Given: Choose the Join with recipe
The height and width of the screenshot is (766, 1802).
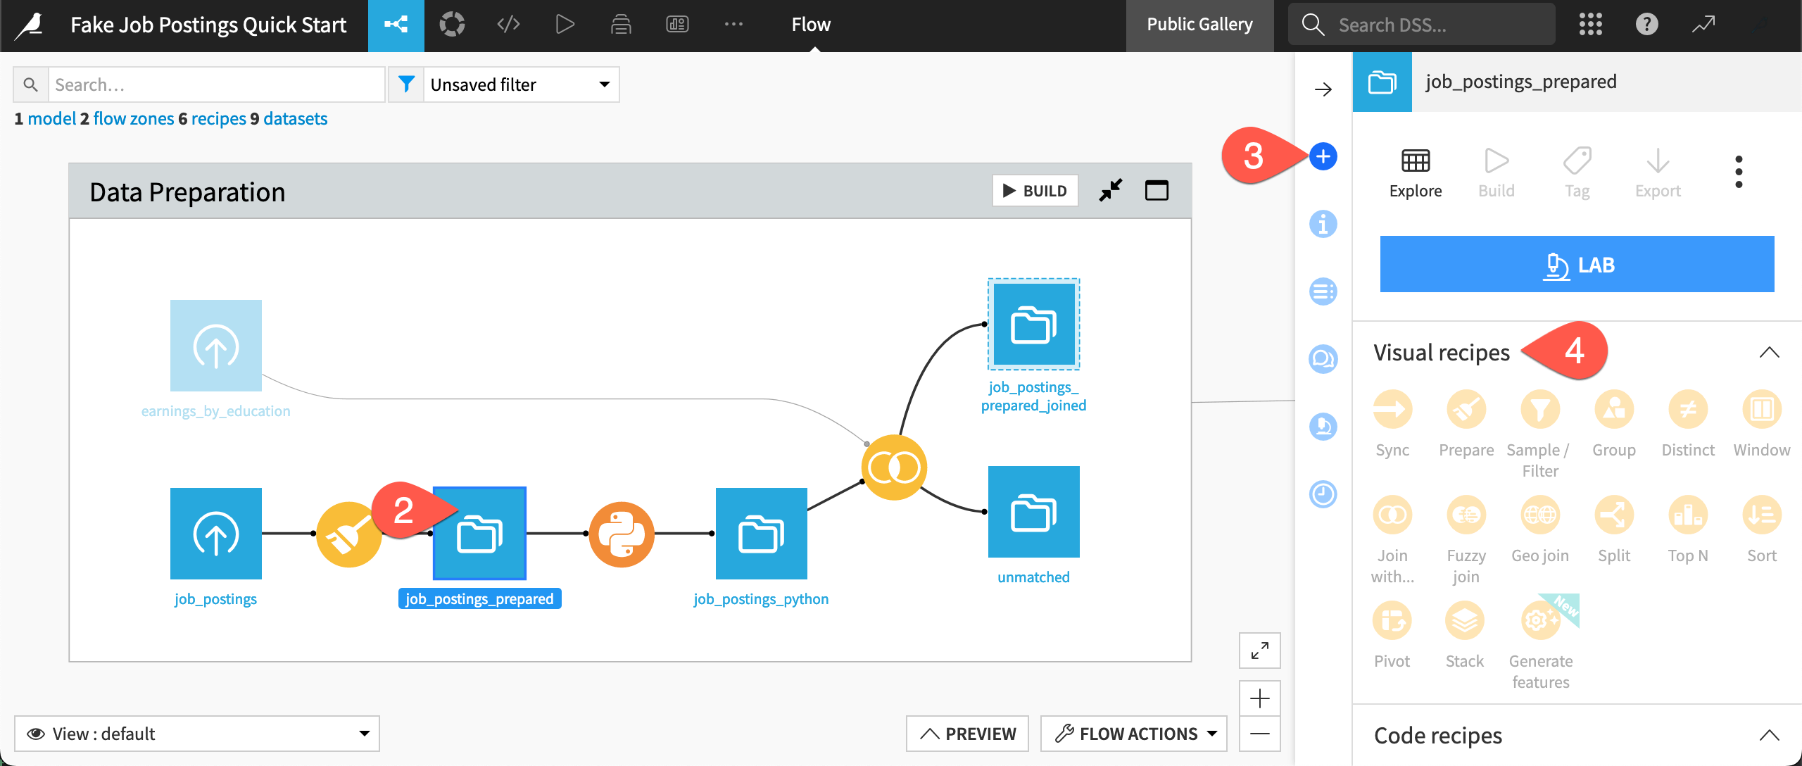Looking at the screenshot, I should [1392, 540].
